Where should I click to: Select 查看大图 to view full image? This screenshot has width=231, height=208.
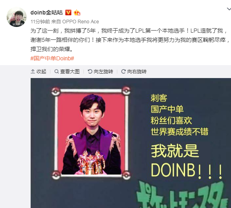[70, 72]
